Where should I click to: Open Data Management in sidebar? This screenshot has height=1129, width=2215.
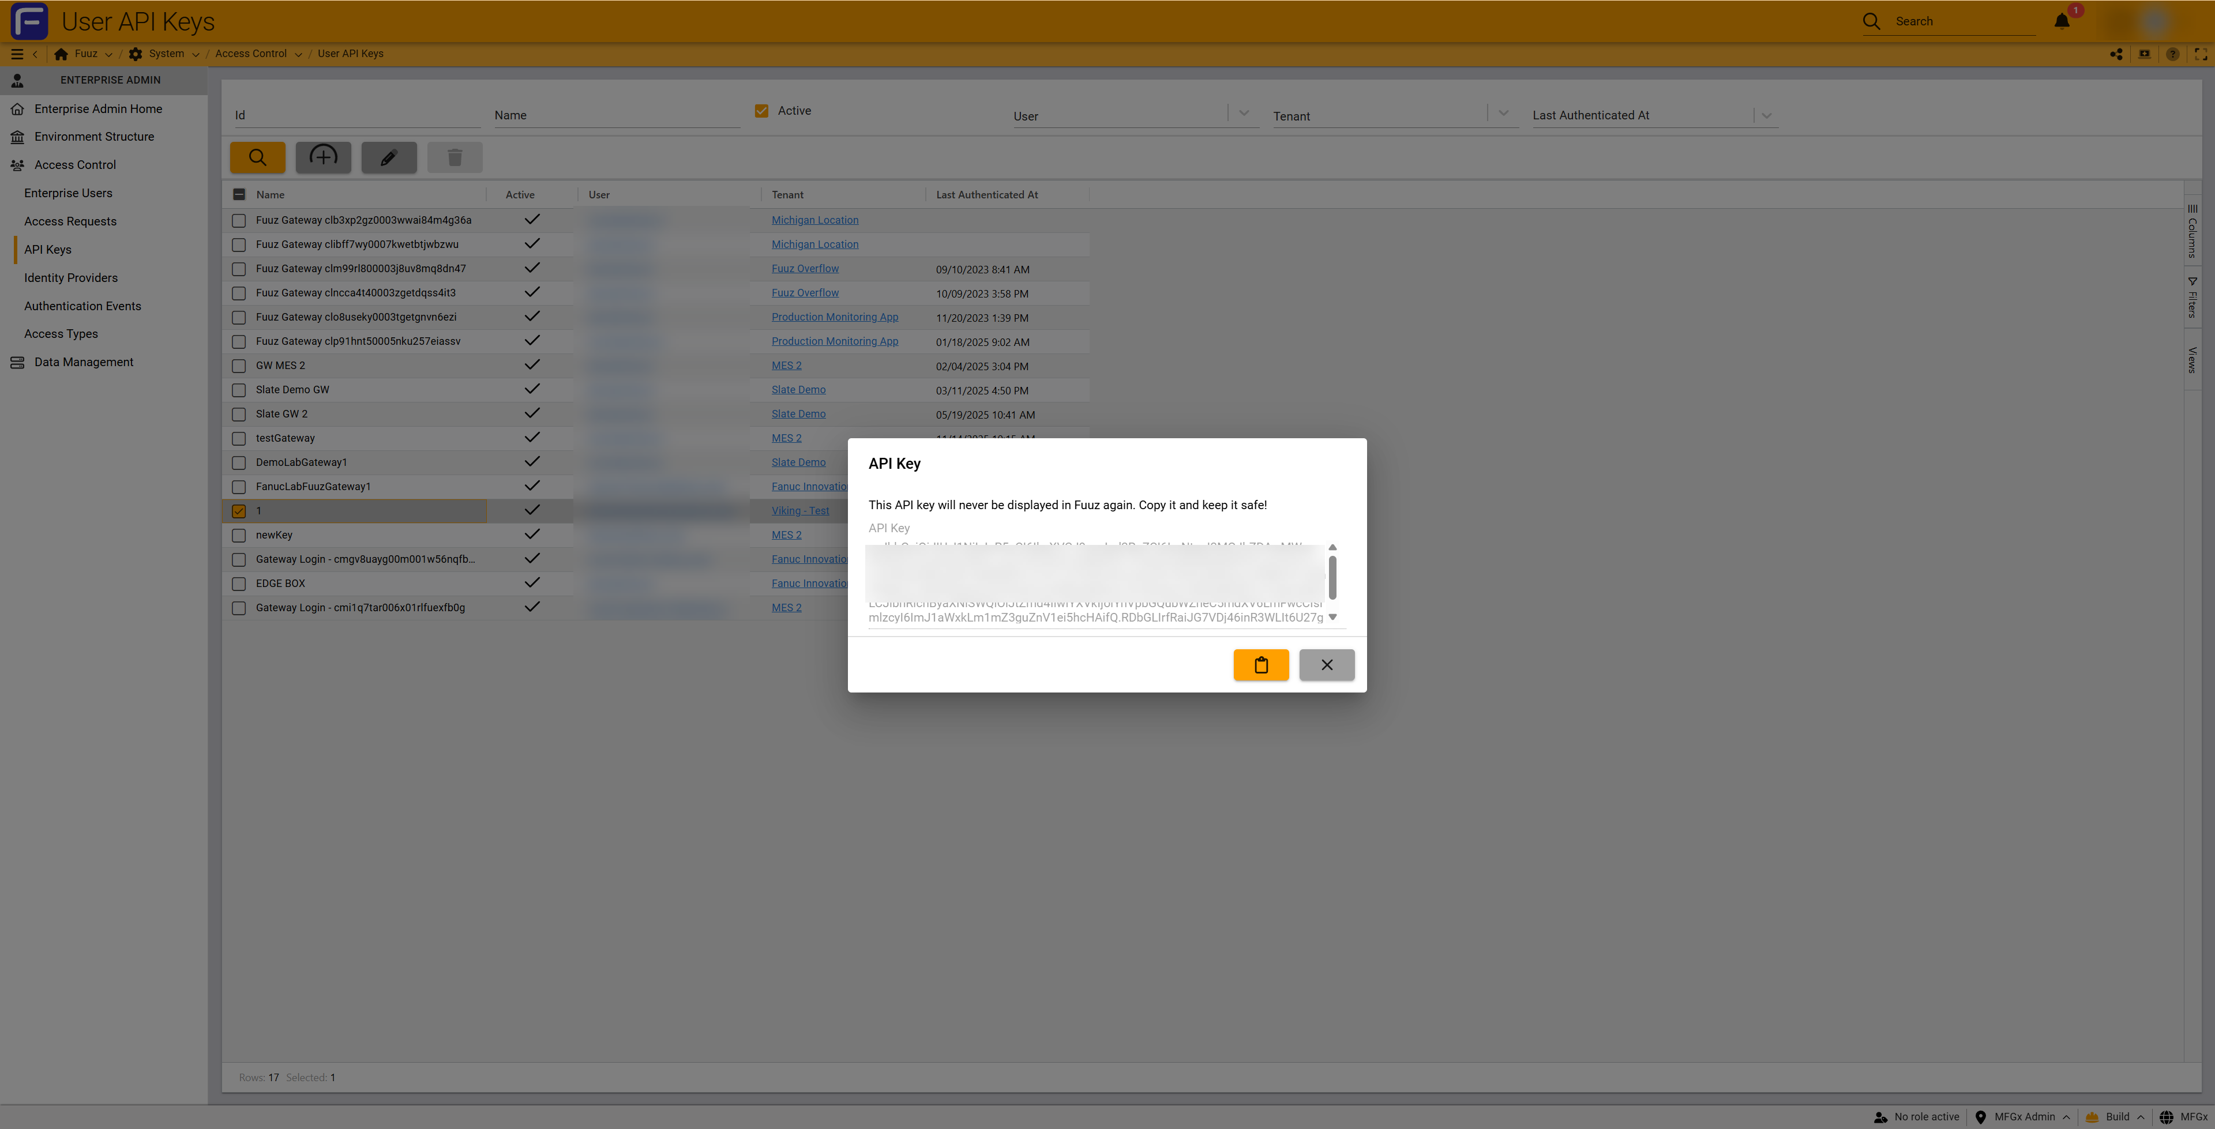pyautogui.click(x=84, y=362)
